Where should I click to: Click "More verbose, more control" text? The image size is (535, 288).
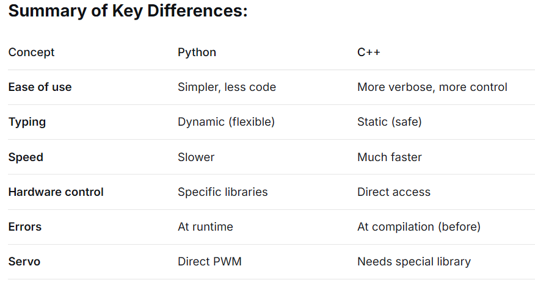[x=432, y=87]
